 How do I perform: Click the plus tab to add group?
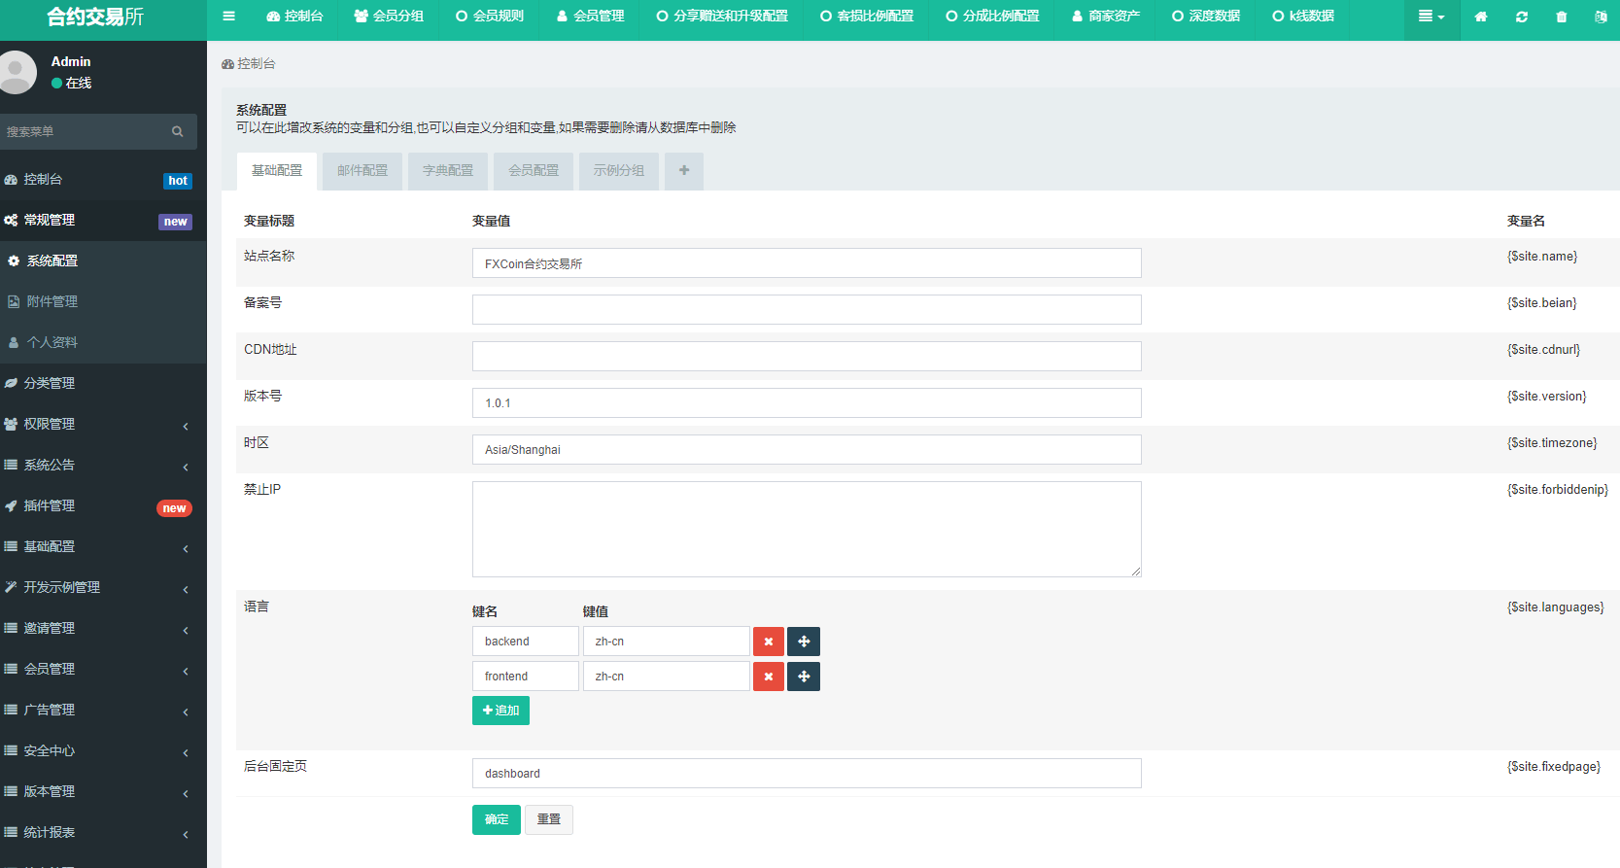pos(684,170)
